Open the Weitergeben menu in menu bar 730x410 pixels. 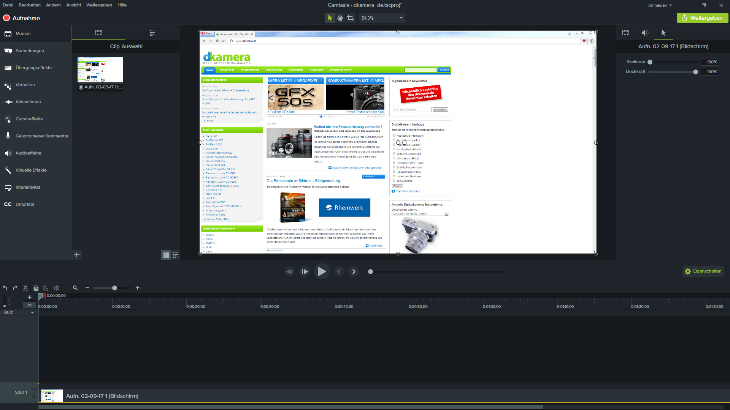[99, 5]
